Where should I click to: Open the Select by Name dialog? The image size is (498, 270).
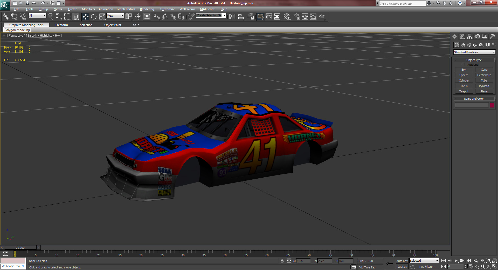[x=59, y=17]
